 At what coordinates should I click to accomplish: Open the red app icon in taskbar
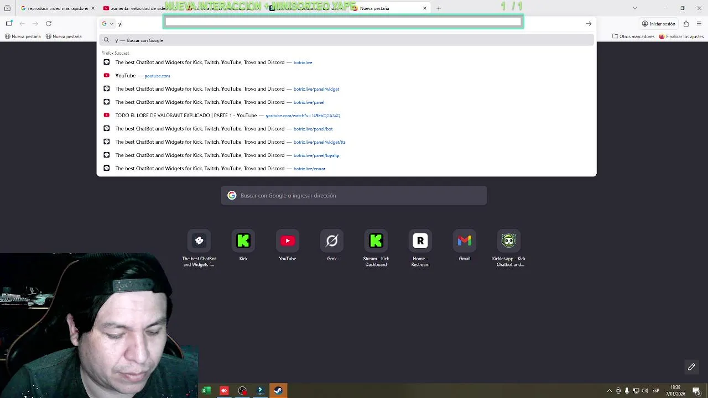pos(224,391)
